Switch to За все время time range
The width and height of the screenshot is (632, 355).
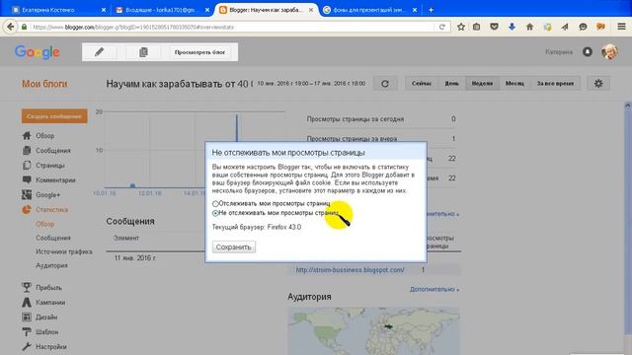[x=555, y=83]
